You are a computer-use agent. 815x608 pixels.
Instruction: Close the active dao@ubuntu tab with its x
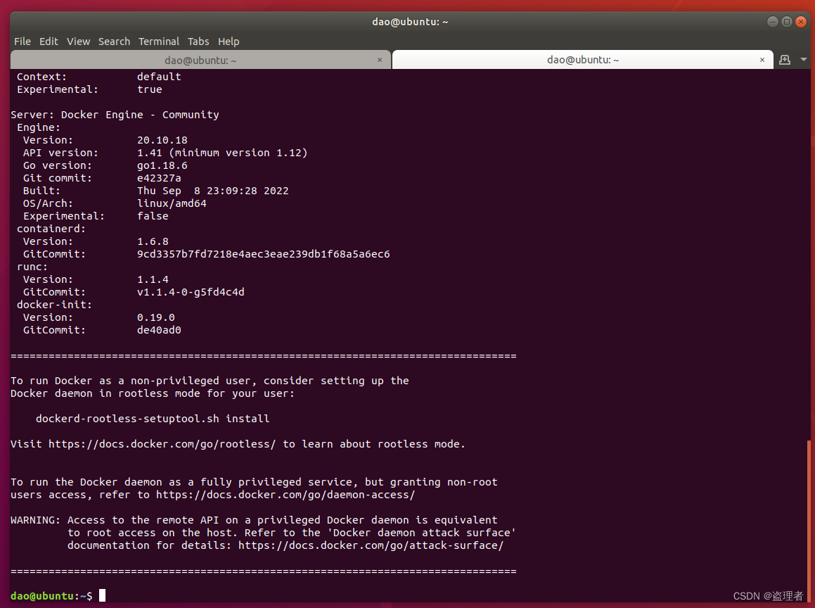click(x=762, y=60)
